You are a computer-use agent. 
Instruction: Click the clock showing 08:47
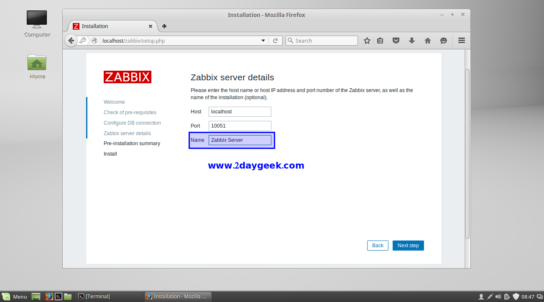click(528, 297)
